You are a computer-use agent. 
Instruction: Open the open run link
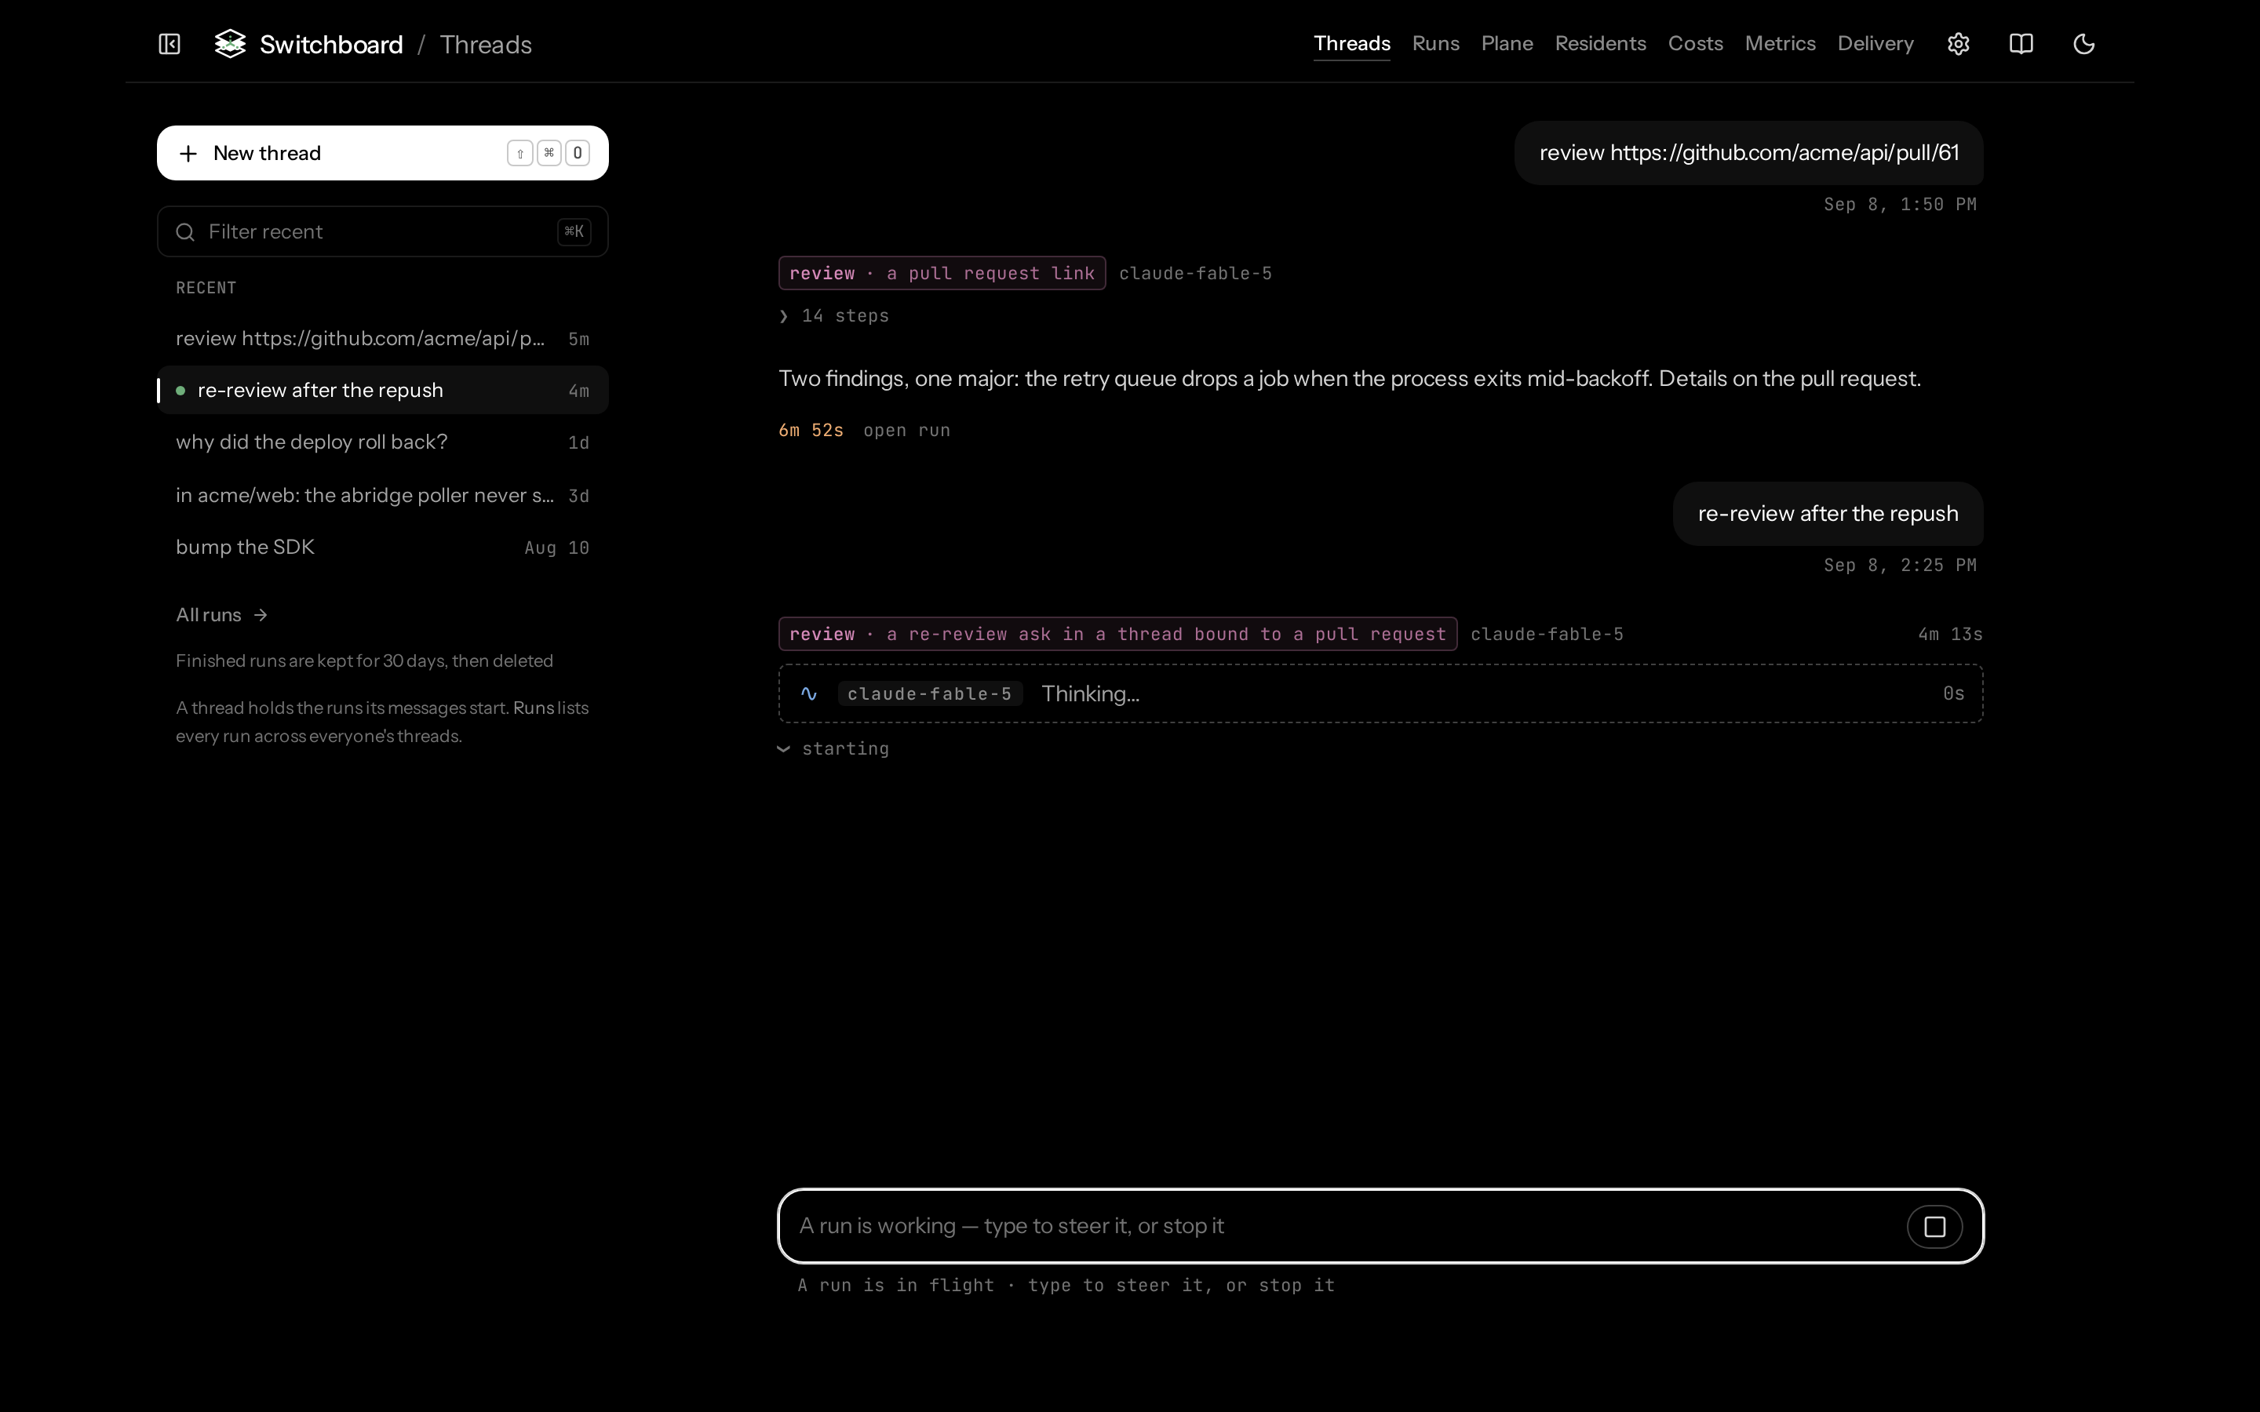tap(906, 431)
